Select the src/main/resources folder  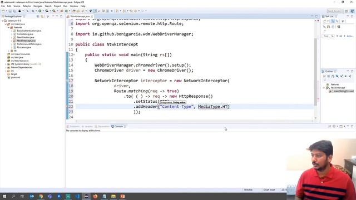point(21,54)
